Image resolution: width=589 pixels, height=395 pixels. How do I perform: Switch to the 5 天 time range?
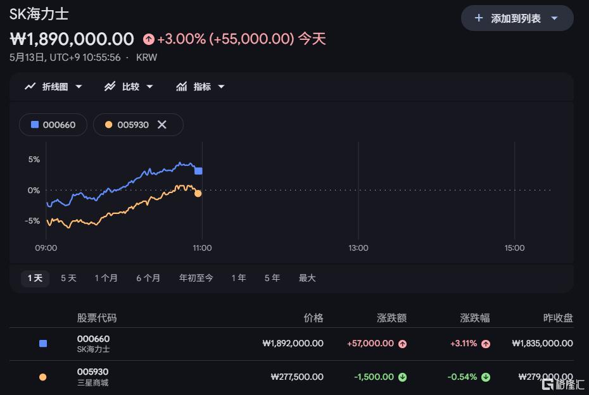pos(68,279)
